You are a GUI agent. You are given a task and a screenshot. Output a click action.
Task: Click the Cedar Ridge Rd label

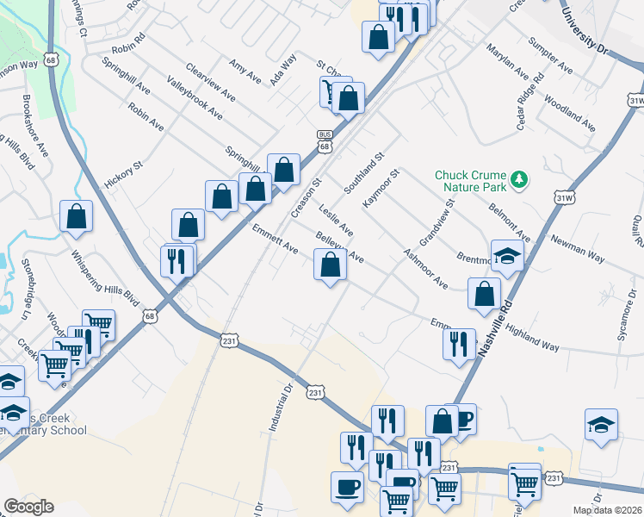point(530,102)
